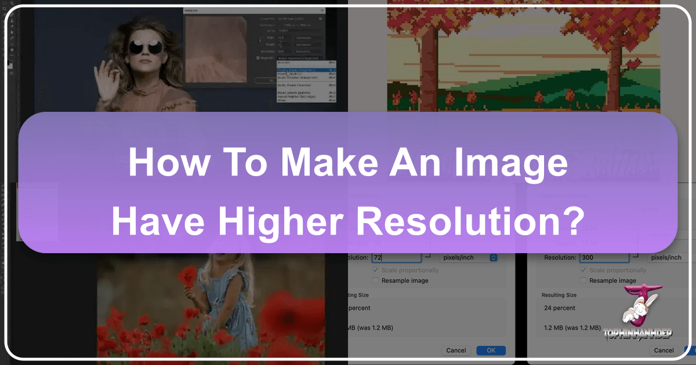
Task: Enable the Resample image checkbox
Action: point(376,280)
